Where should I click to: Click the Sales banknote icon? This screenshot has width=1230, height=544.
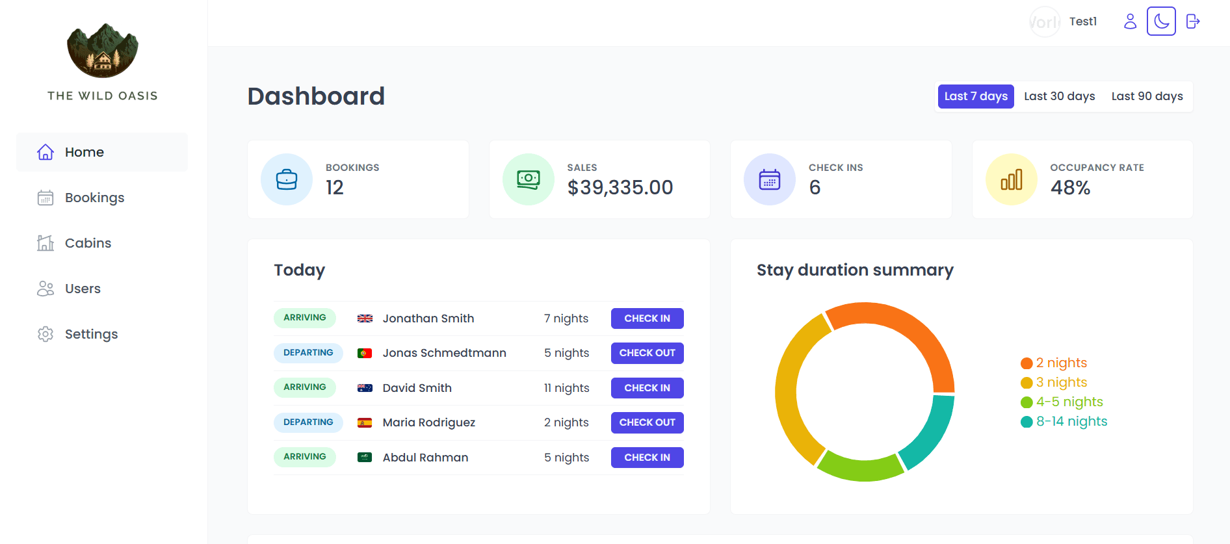point(528,179)
